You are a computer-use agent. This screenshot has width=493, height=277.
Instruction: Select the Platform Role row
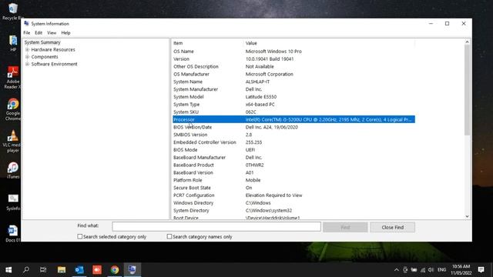(x=293, y=180)
